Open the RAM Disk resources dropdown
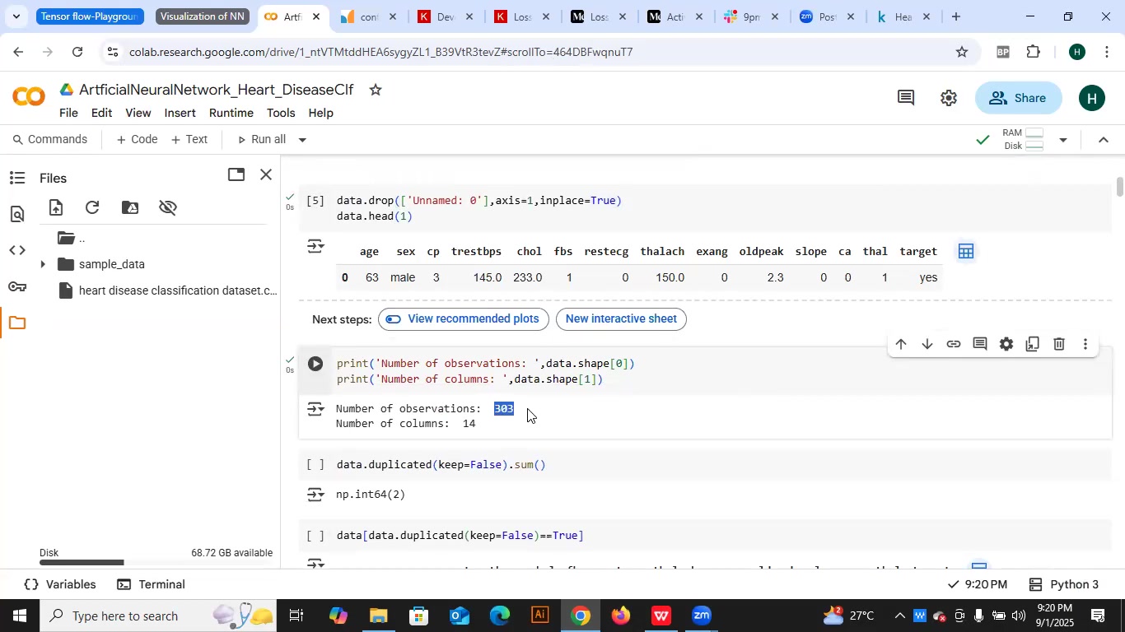 click(x=1063, y=140)
